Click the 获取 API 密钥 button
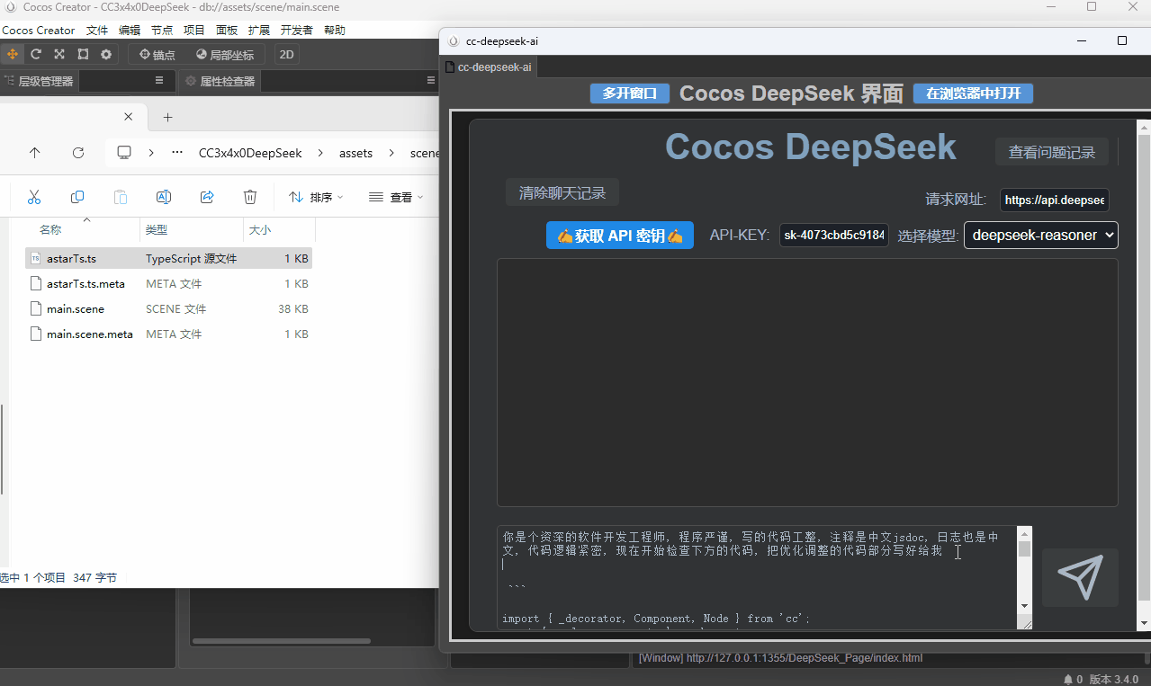 (x=620, y=236)
